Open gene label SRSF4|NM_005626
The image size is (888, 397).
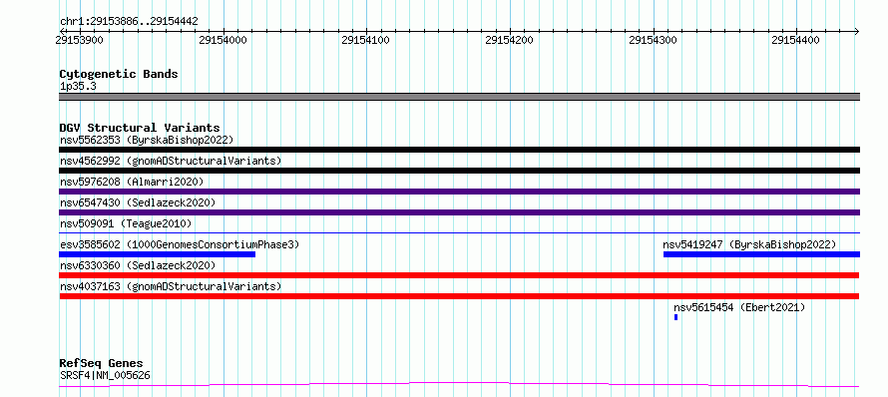click(106, 375)
